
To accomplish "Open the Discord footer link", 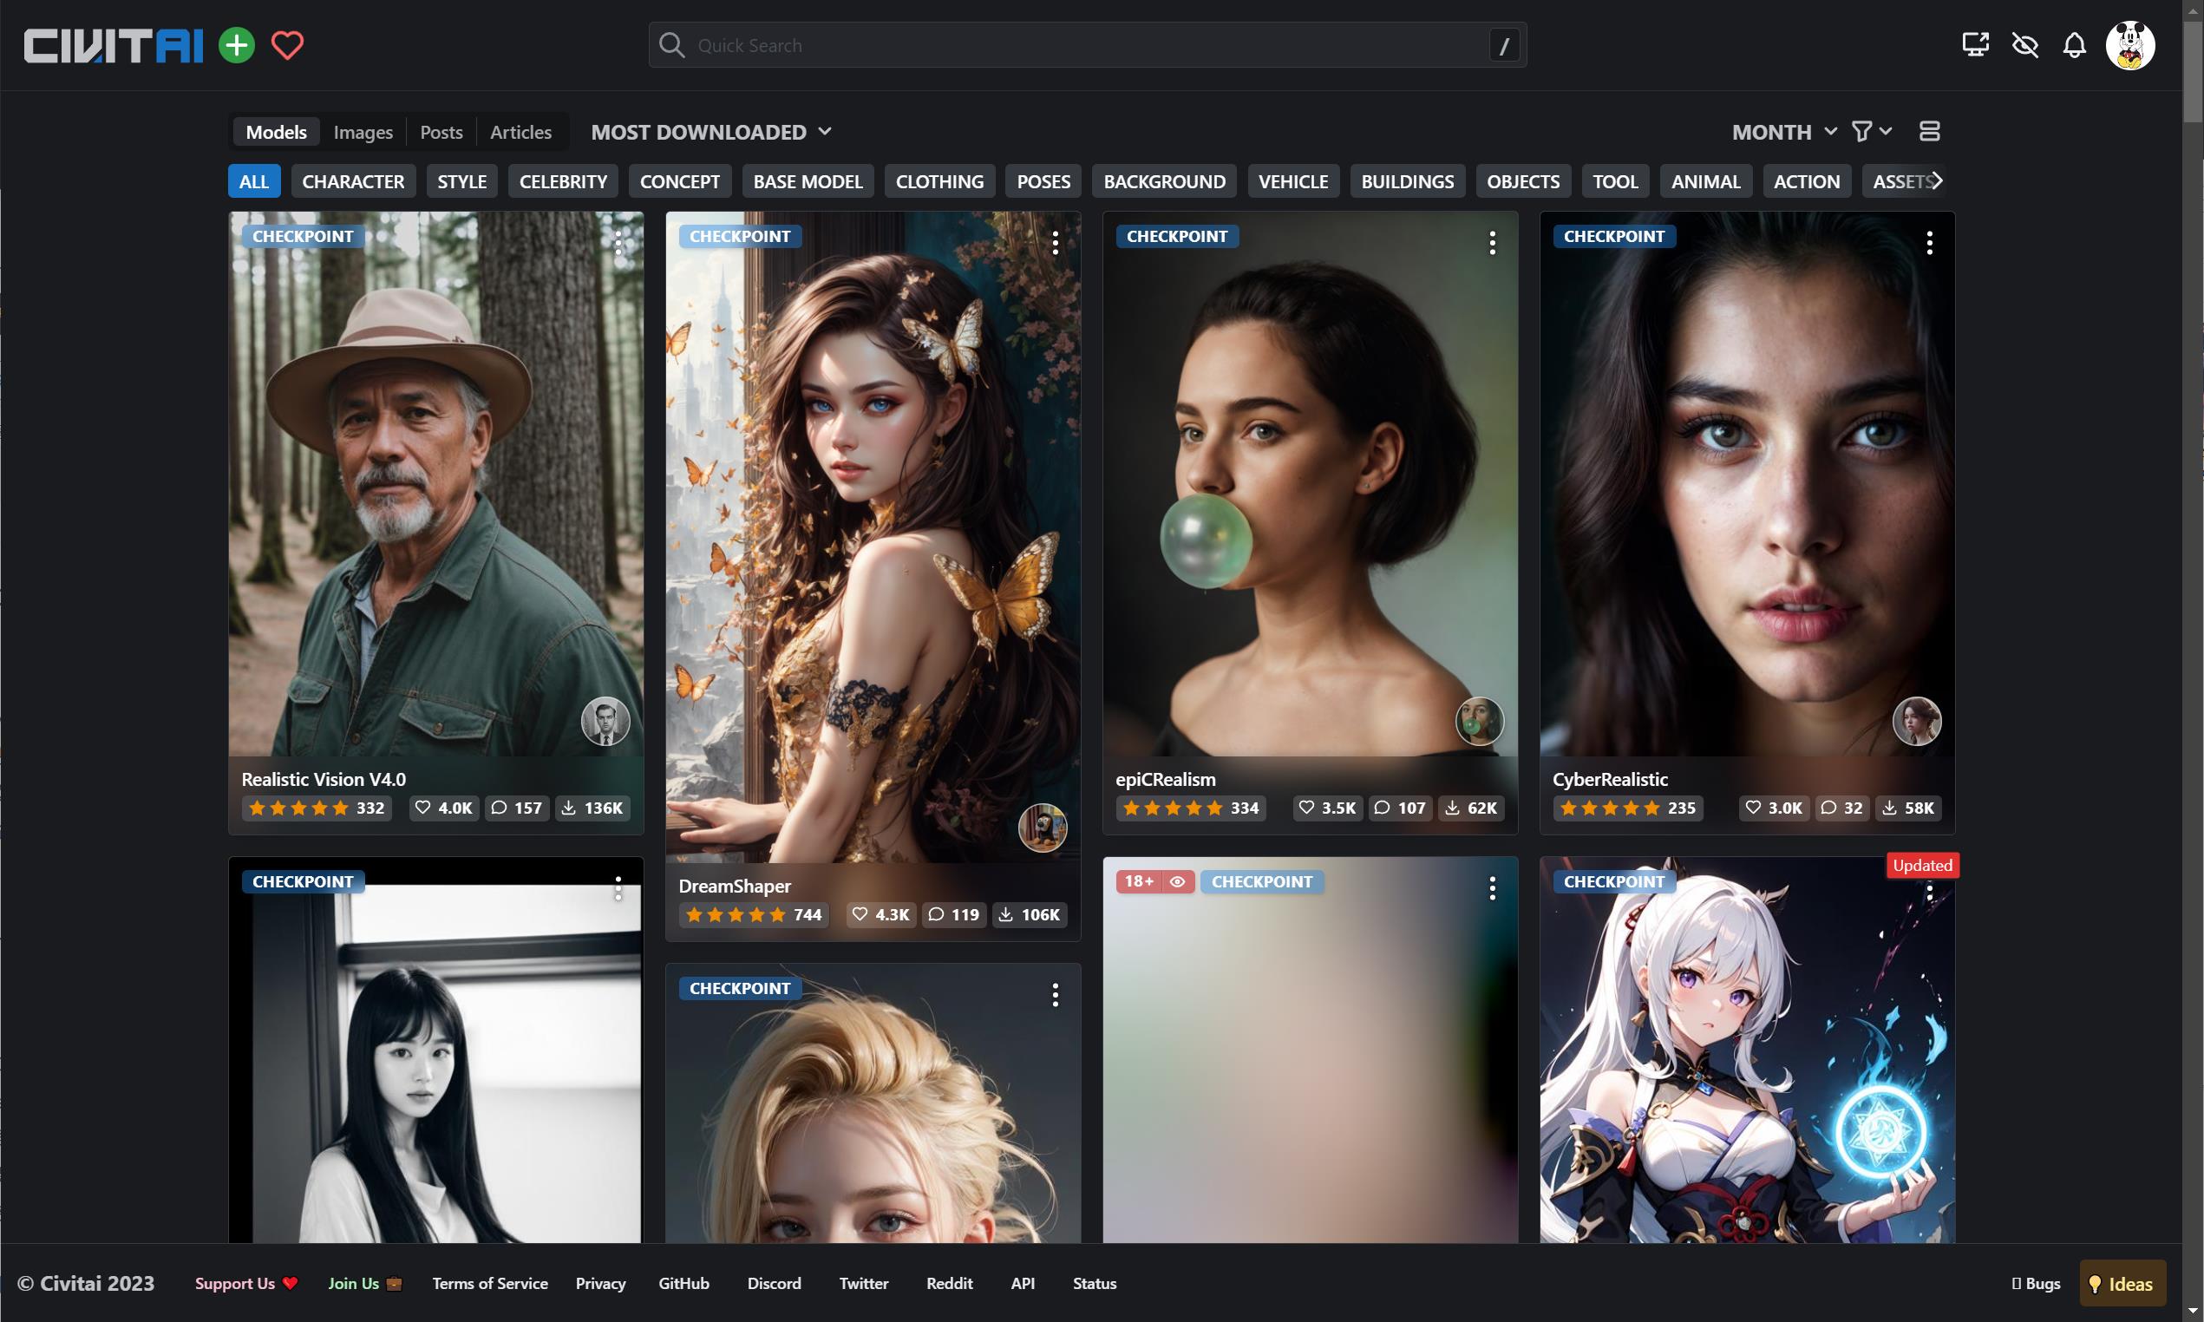I will tap(774, 1284).
